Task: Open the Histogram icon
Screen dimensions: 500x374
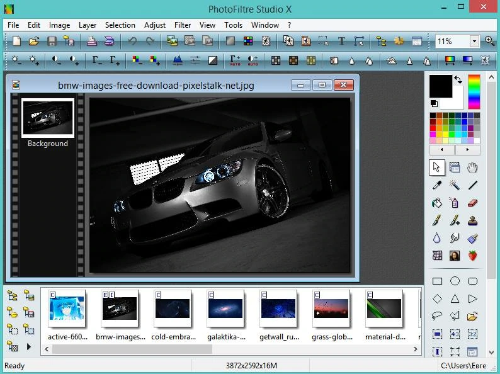Action: click(x=178, y=60)
